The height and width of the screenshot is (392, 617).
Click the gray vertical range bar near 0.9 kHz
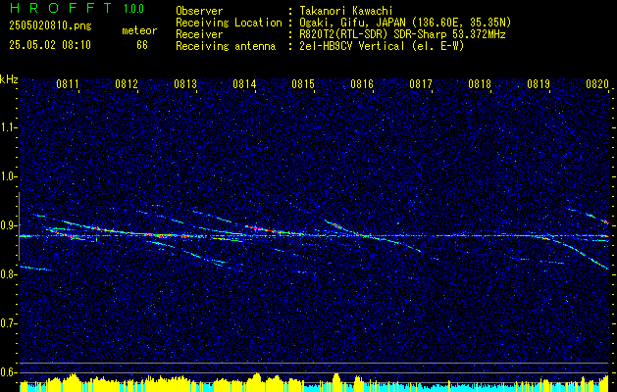coord(19,226)
